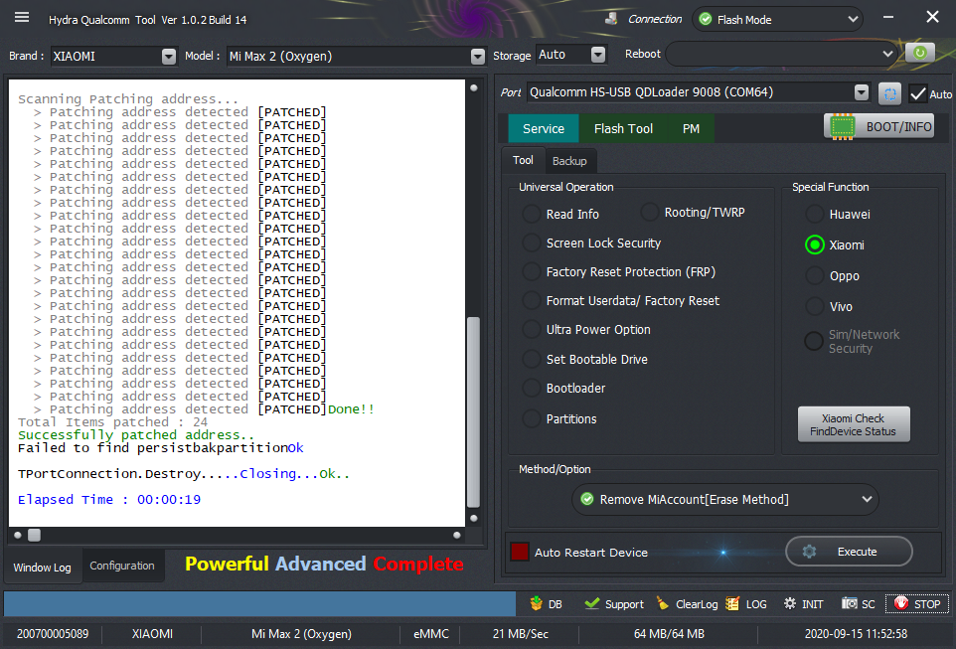Viewport: 956px width, 649px height.
Task: Select Format Userdata/Factory Reset option
Action: (x=531, y=300)
